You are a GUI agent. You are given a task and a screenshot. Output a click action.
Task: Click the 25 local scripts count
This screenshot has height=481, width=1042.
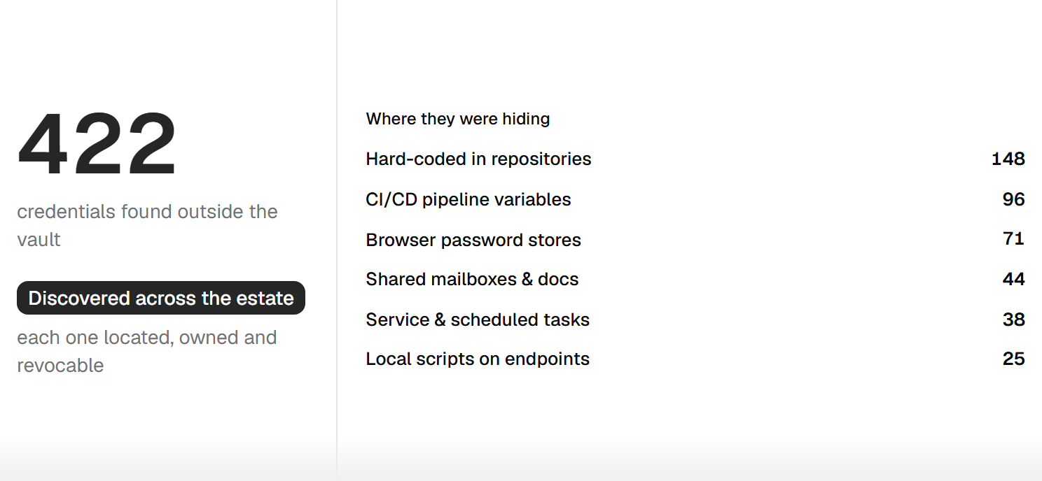pyautogui.click(x=1014, y=359)
